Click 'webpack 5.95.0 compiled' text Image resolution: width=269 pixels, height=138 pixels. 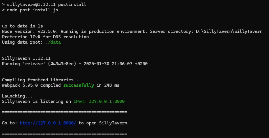(x=31, y=85)
